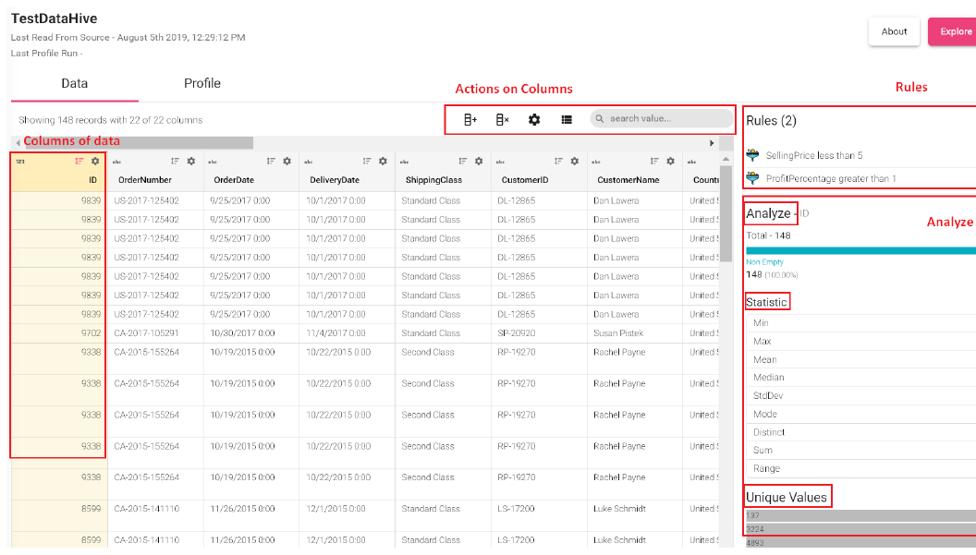Open the toolbar settings gear

pos(534,119)
